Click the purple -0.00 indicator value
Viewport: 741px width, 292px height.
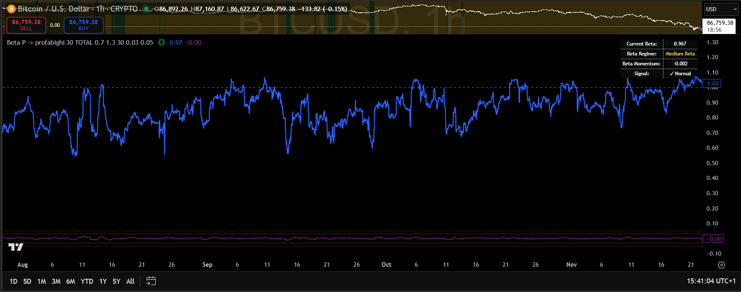point(193,43)
